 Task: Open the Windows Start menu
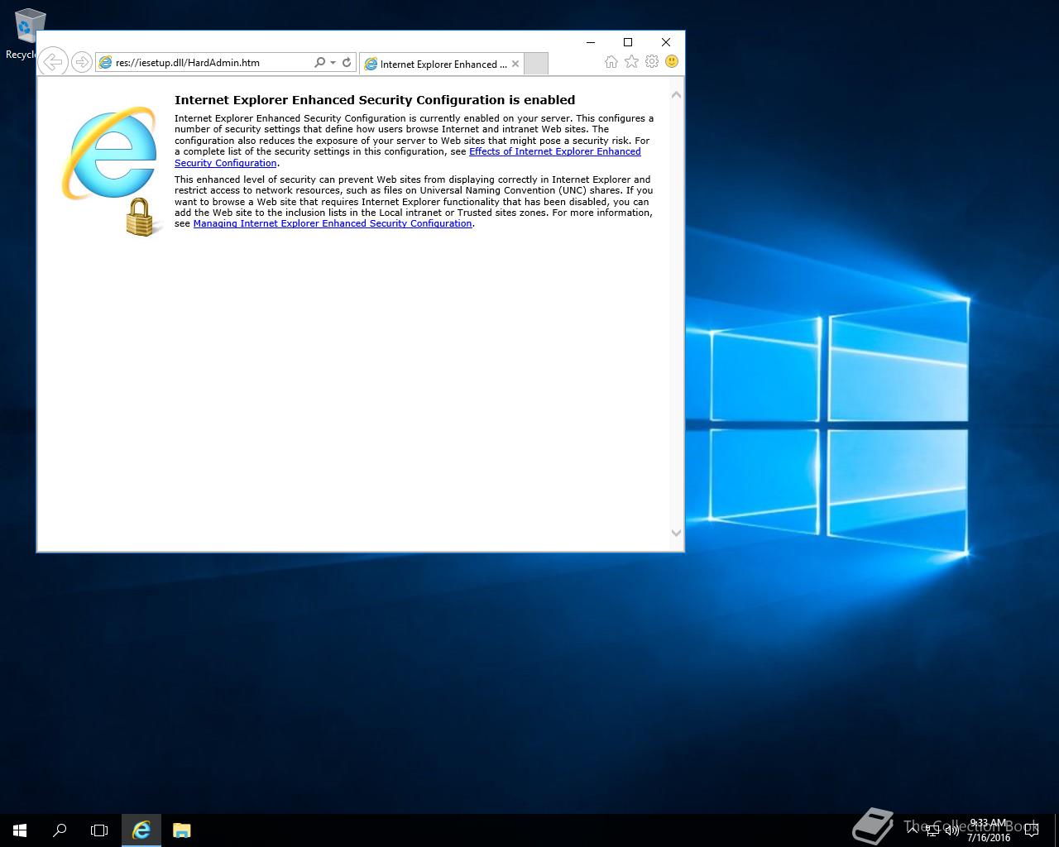tap(20, 830)
